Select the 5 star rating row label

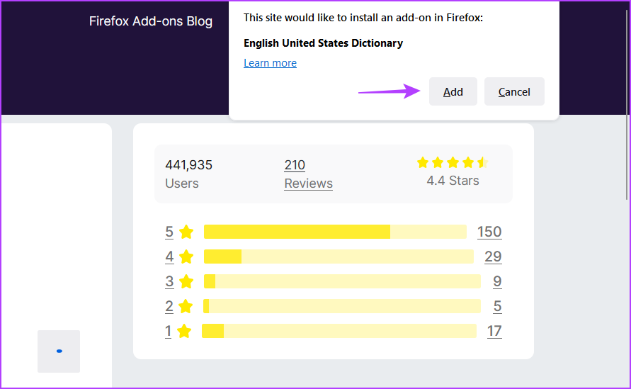pos(169,232)
